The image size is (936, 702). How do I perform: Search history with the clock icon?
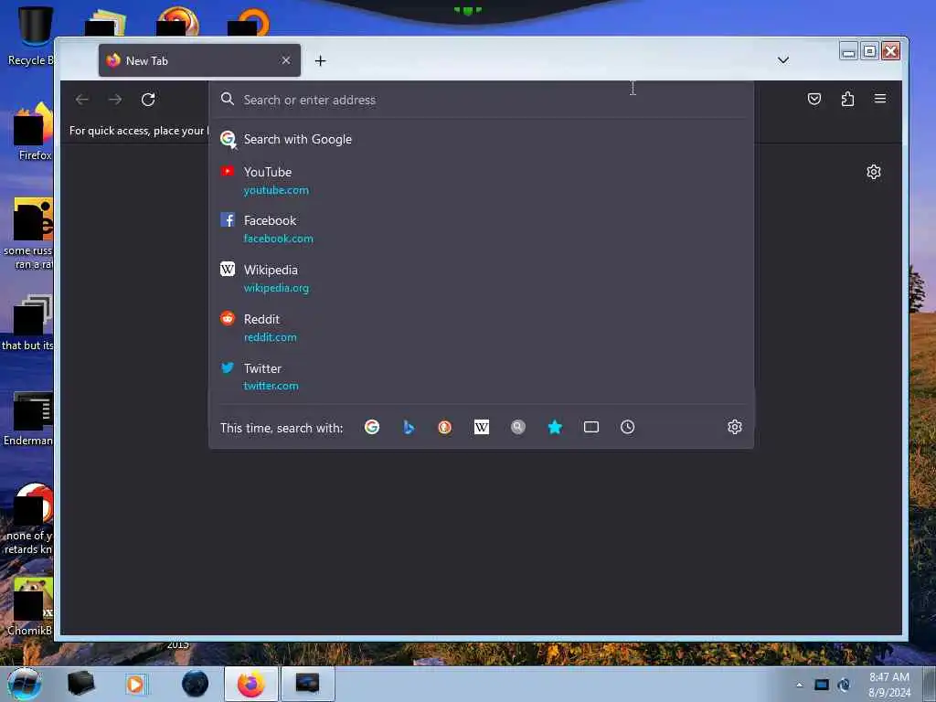tap(627, 427)
